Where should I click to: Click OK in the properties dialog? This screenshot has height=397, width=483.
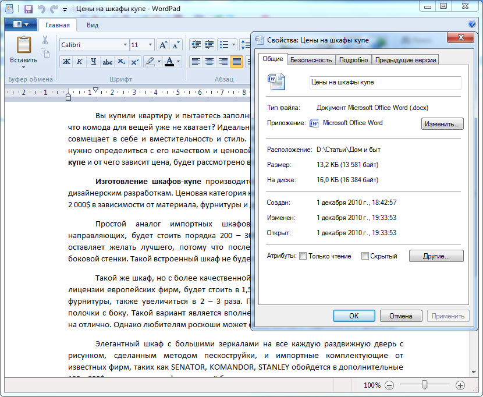pyautogui.click(x=354, y=316)
